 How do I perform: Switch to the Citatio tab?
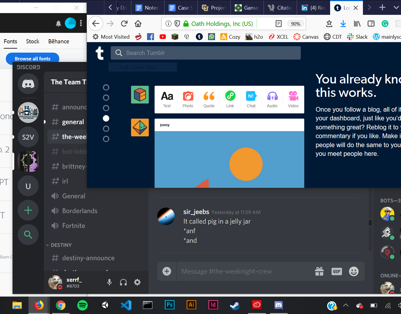(x=280, y=8)
